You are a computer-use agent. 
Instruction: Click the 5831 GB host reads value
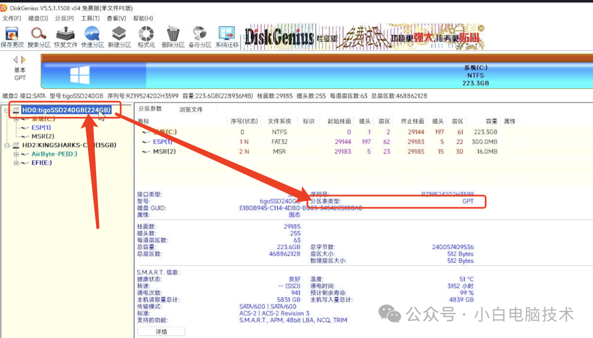(x=289, y=300)
